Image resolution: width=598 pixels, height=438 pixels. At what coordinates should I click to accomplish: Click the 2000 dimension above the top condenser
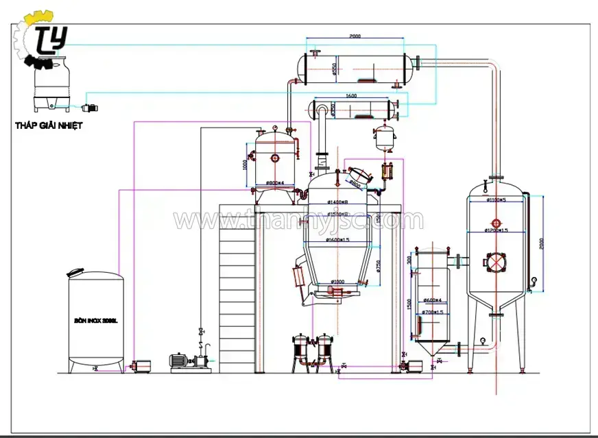[x=355, y=36]
